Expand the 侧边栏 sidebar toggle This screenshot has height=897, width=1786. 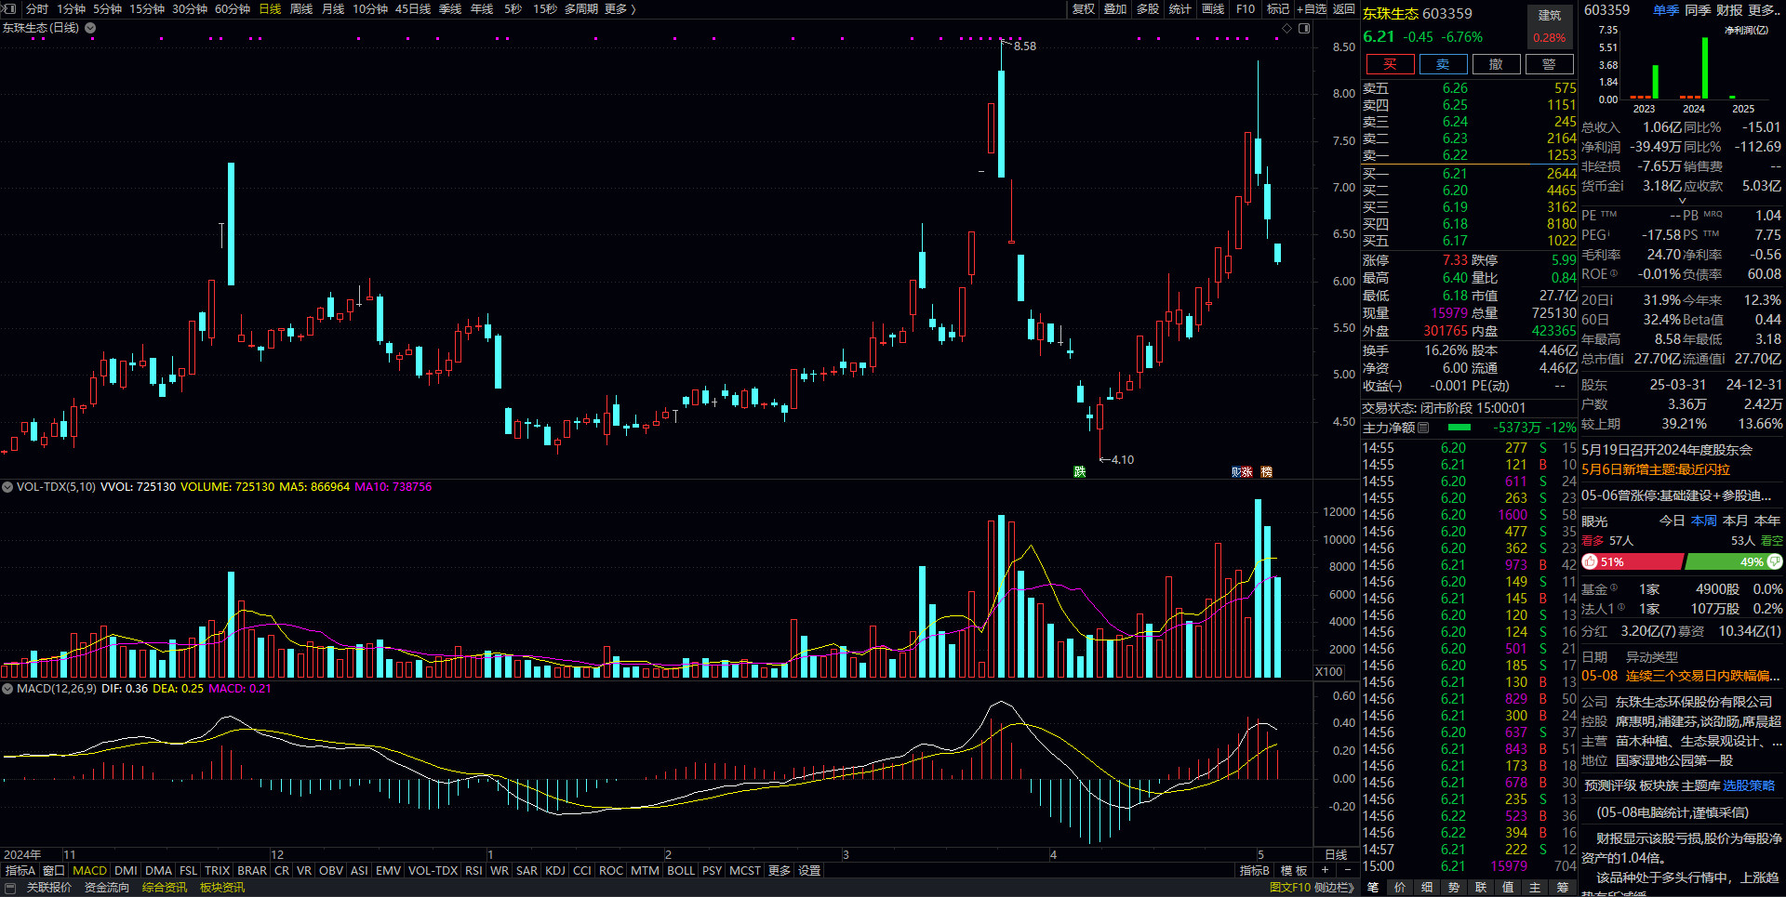1335,888
